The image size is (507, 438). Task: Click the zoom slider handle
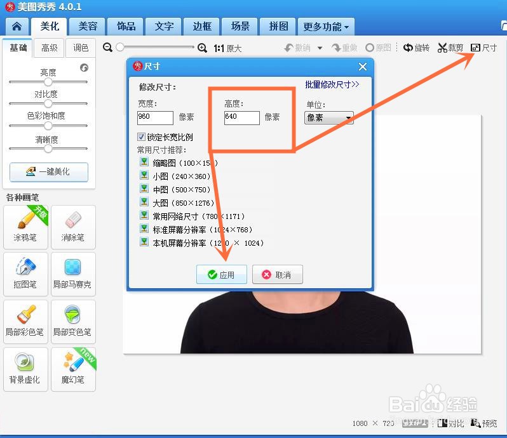119,47
